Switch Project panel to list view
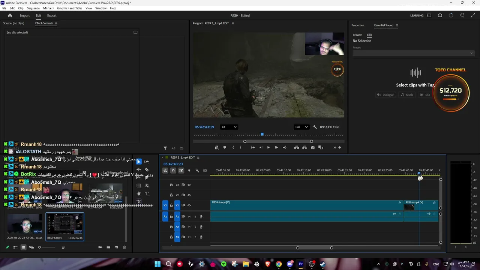 pyautogui.click(x=15, y=247)
